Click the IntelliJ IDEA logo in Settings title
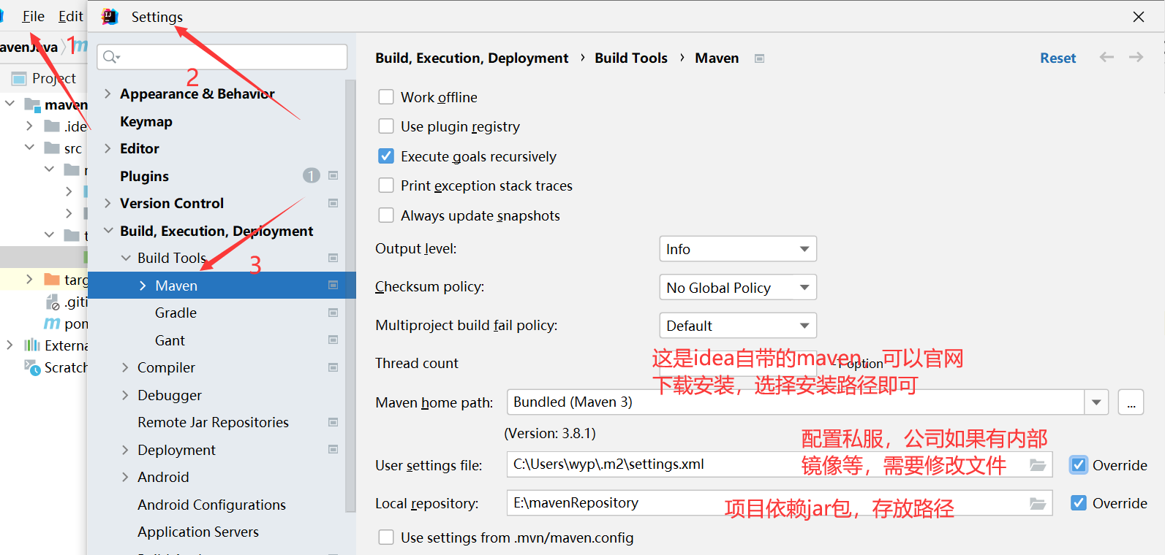Viewport: 1165px width, 555px height. point(110,17)
